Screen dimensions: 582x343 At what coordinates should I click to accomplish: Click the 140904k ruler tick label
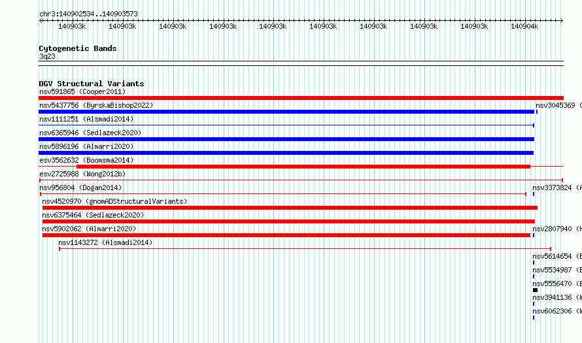coord(524,26)
